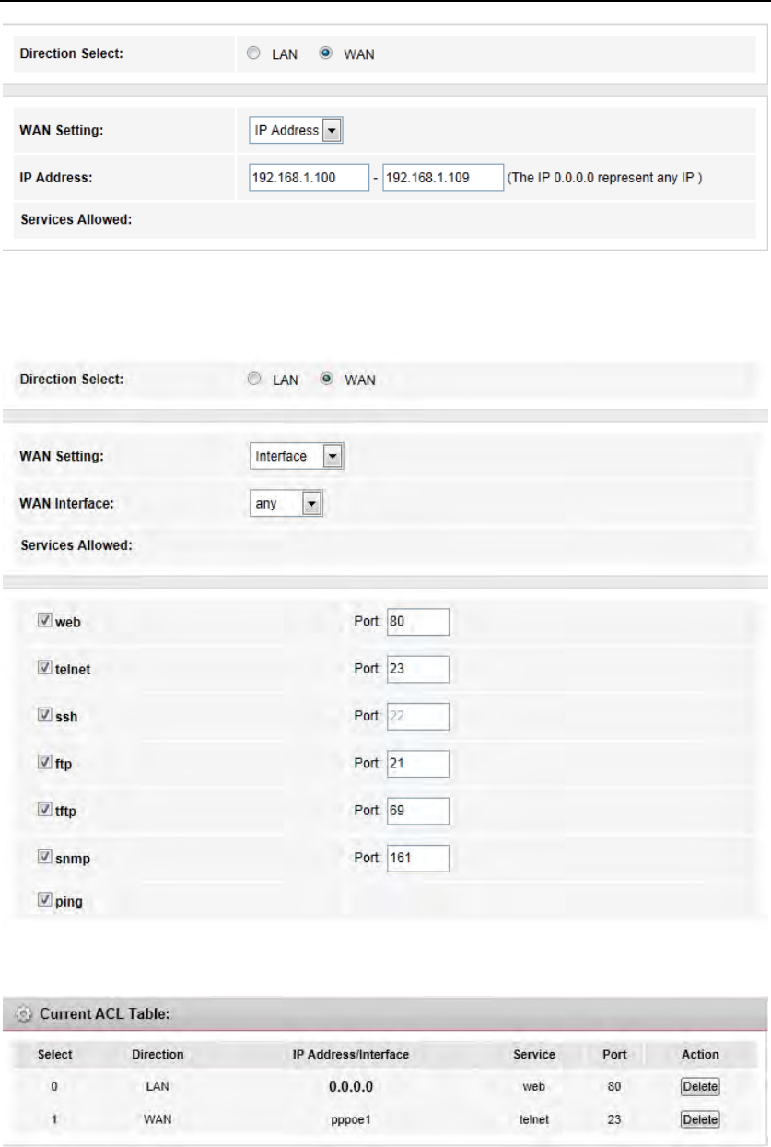The height and width of the screenshot is (1147, 771).
Task: Click the end IP field 192.168.1.109
Action: coord(442,178)
